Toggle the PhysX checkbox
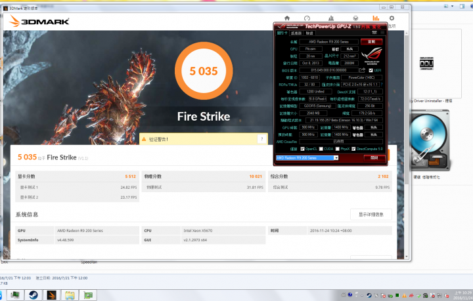This screenshot has height=301, width=473. point(338,149)
